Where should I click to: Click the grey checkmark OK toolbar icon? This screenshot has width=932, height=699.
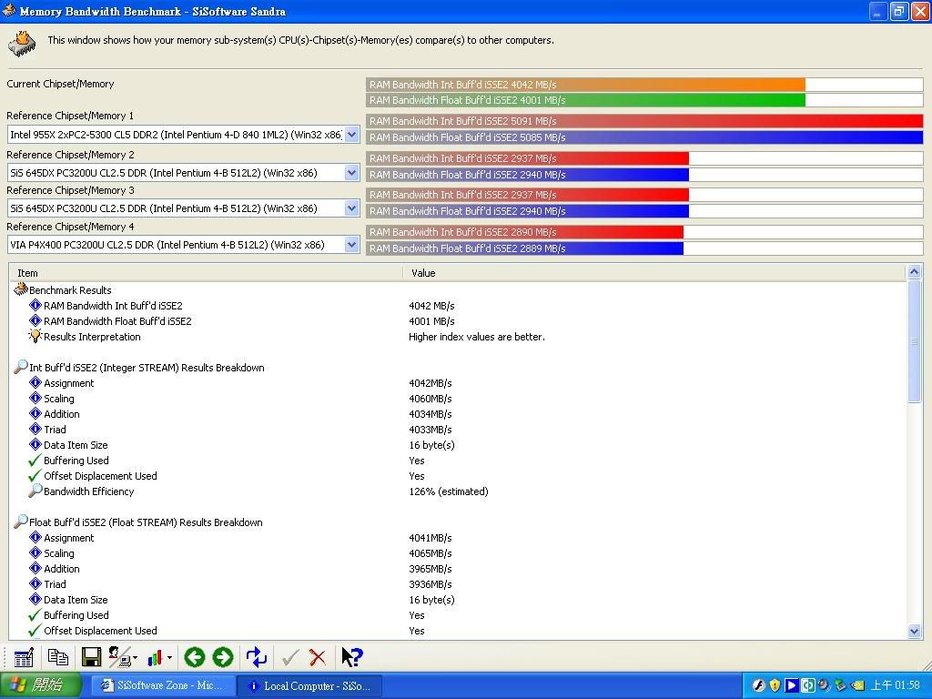click(x=290, y=657)
